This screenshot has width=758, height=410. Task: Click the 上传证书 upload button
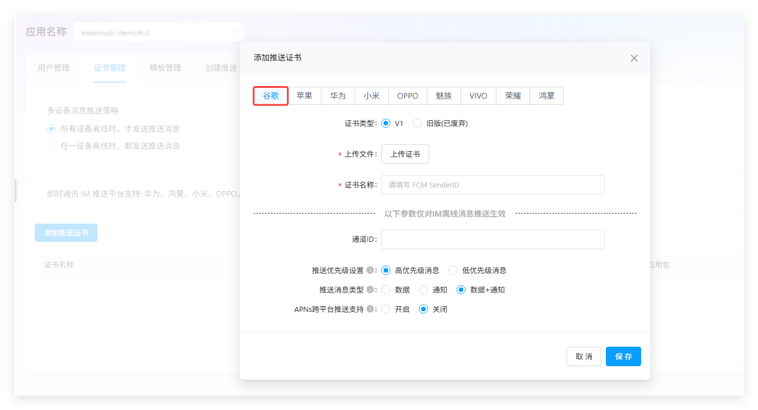pyautogui.click(x=405, y=154)
